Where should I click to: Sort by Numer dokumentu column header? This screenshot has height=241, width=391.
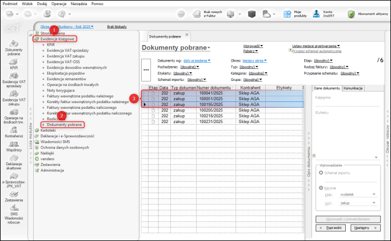(x=216, y=88)
